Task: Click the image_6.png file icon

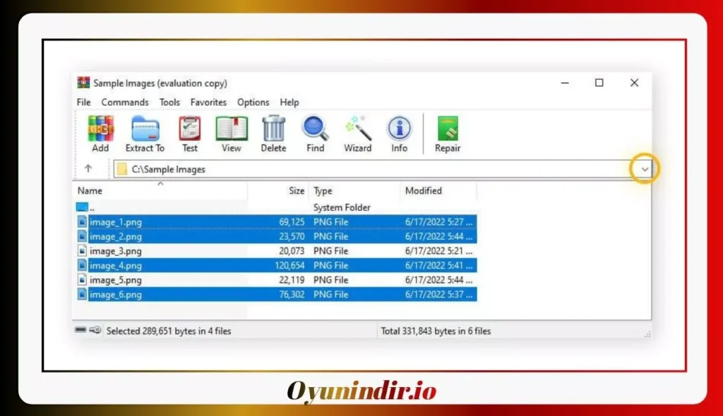Action: pos(82,295)
